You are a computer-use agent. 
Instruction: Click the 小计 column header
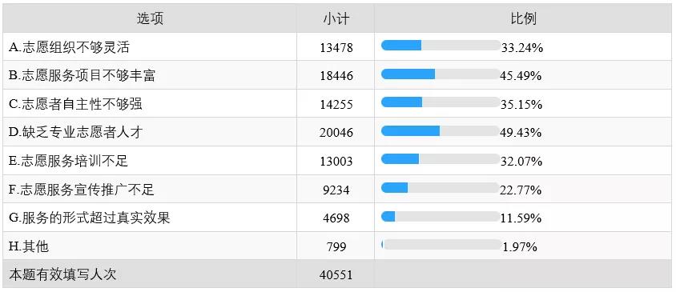[x=336, y=18]
